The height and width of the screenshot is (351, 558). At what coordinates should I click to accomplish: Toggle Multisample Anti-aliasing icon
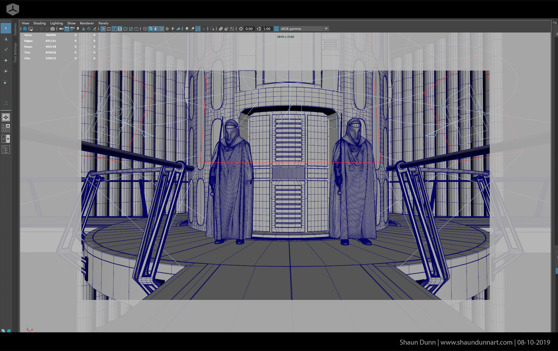pyautogui.click(x=198, y=29)
